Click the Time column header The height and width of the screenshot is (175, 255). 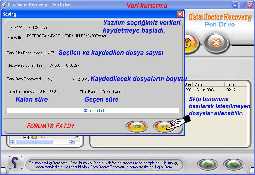(236, 84)
